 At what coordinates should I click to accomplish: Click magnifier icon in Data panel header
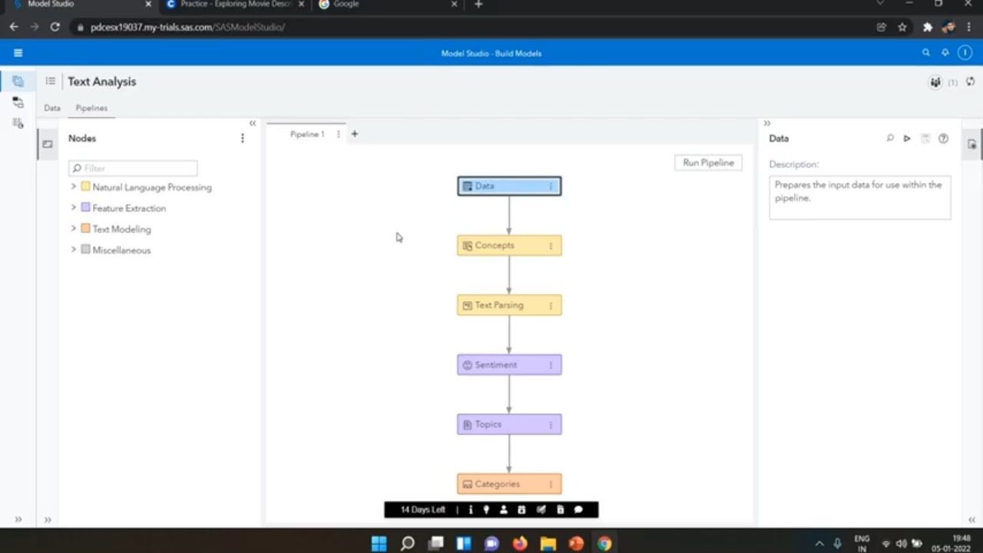pyautogui.click(x=890, y=138)
